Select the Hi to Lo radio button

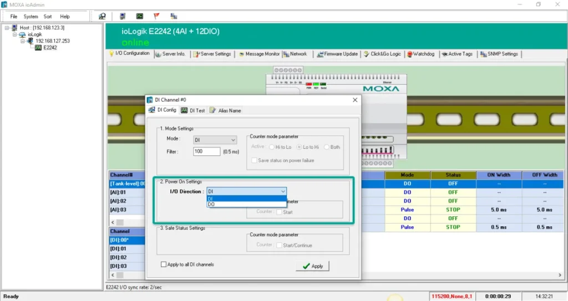(272, 147)
